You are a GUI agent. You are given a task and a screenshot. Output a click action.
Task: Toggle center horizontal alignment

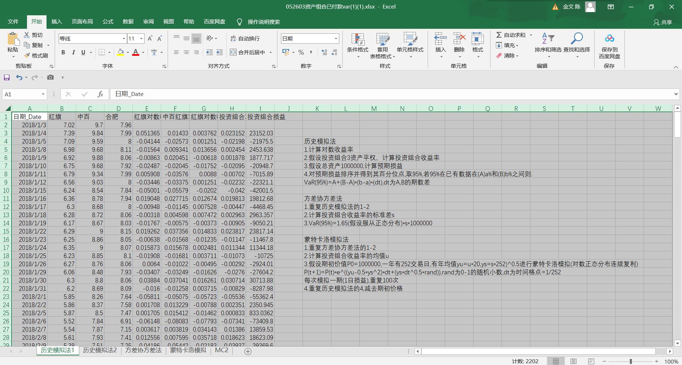(186, 52)
